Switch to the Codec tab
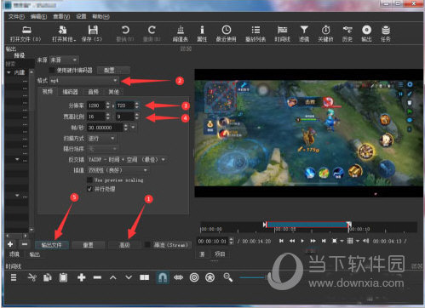This screenshot has height=308, width=425. 70,92
